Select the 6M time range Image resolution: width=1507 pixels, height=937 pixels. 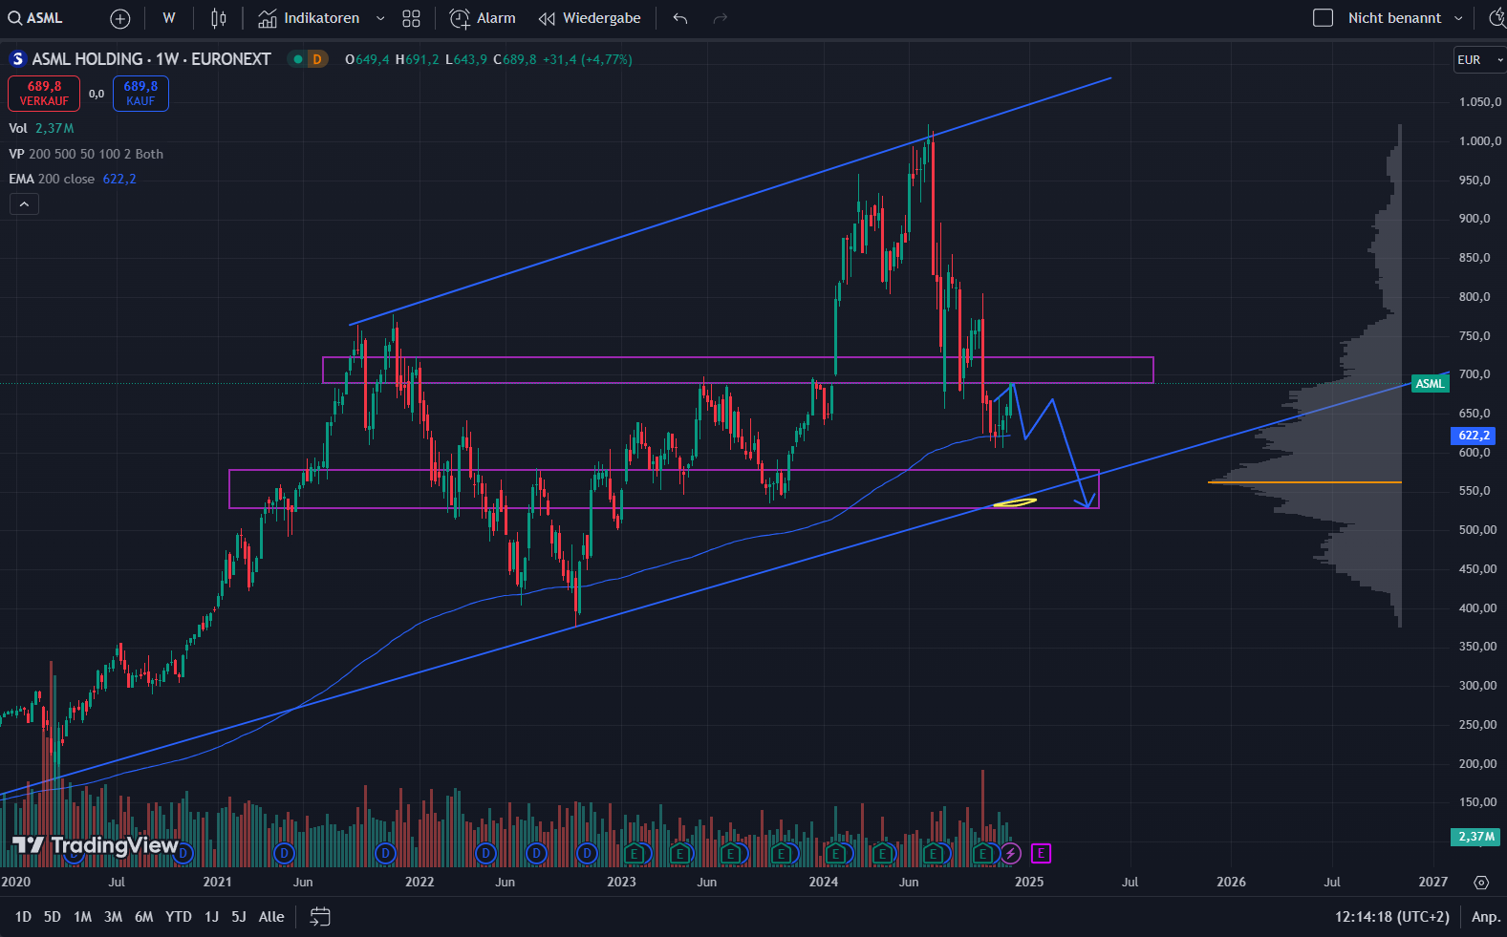[x=143, y=917]
